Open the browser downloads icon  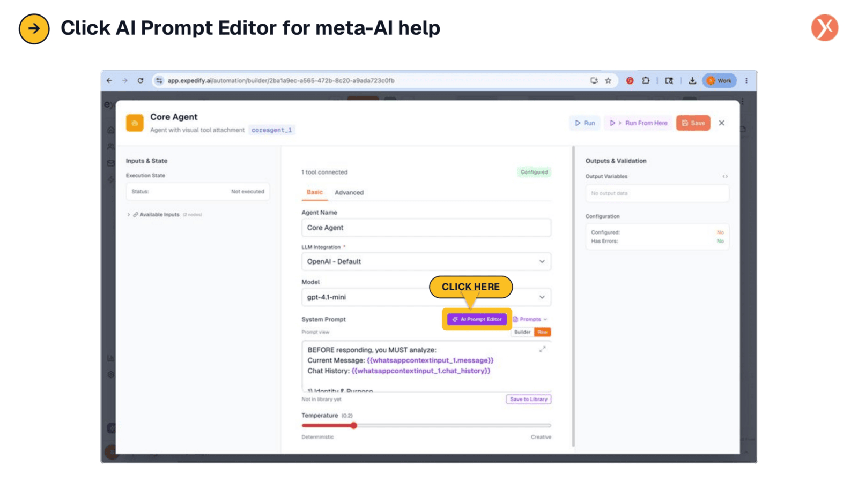click(692, 80)
